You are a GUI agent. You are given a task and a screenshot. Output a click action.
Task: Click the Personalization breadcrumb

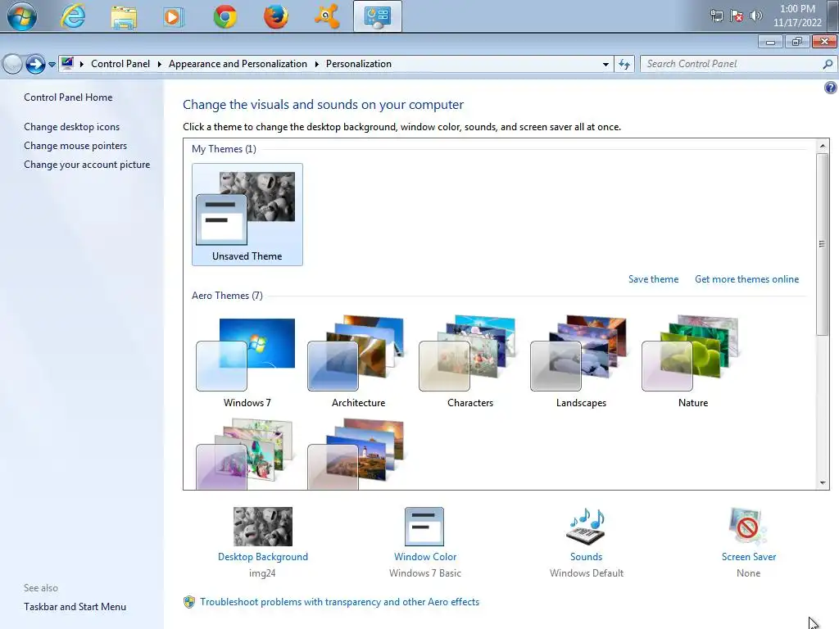click(x=359, y=64)
